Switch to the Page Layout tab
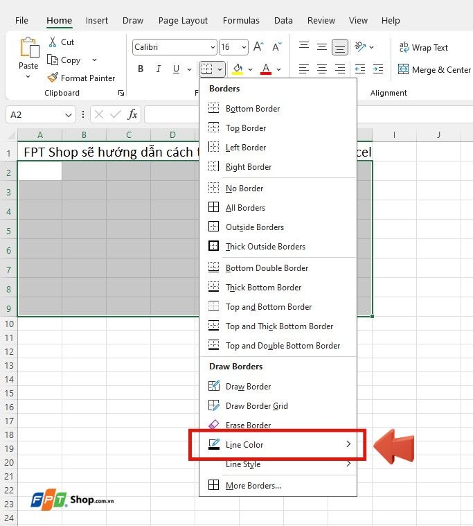This screenshot has height=526, width=473. pos(183,21)
